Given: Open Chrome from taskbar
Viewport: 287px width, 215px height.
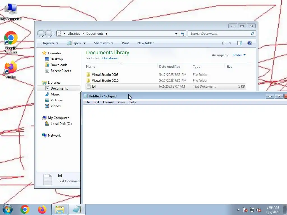Looking at the screenshot, I should click(x=25, y=209).
